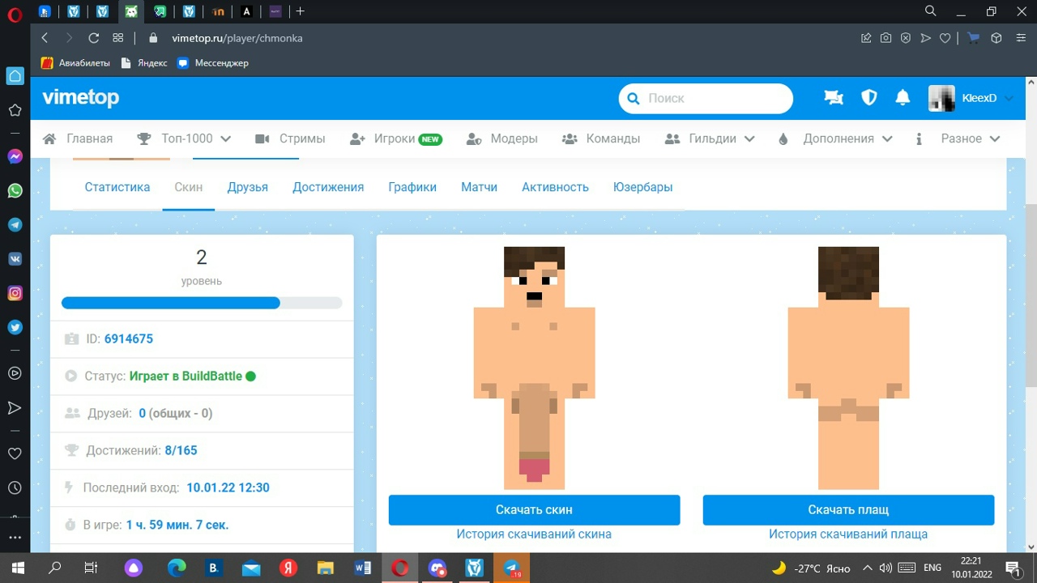This screenshot has width=1037, height=583.
Task: Open the messages icon in the vimetop header
Action: point(833,97)
